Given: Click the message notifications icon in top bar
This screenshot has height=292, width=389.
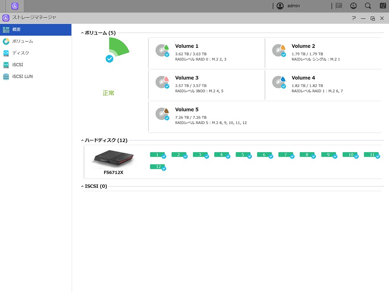Looking at the screenshot, I should [339, 6].
